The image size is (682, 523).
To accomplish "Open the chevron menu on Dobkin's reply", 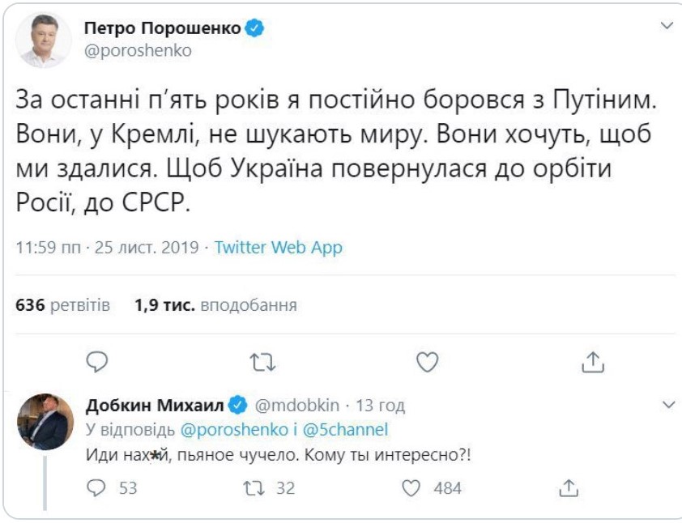I will pyautogui.click(x=667, y=404).
